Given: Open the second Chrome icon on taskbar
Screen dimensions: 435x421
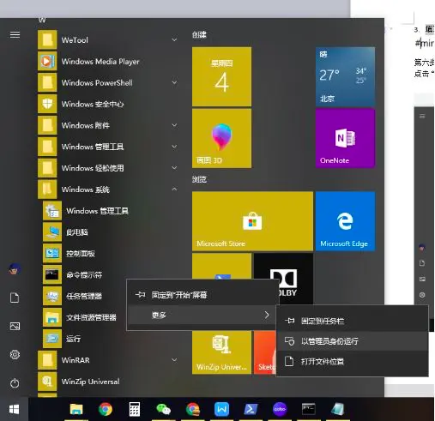Looking at the screenshot, I should 193,409.
